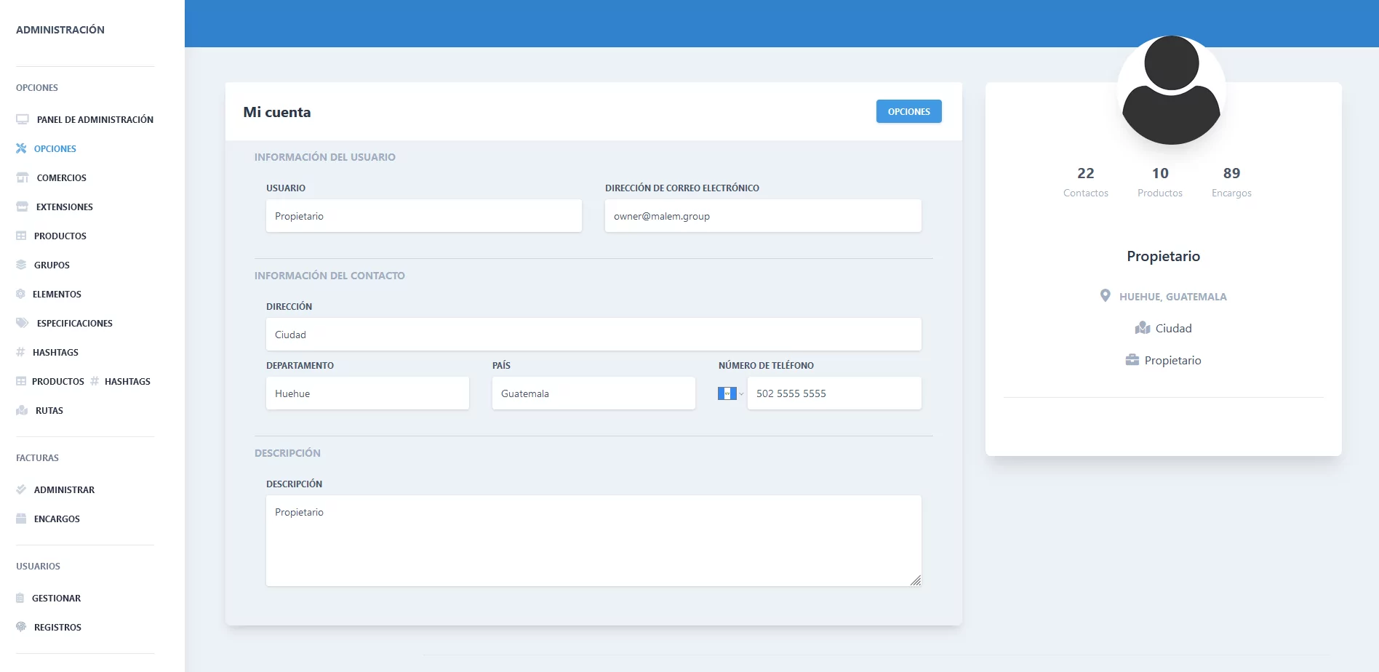Click HUEHUE, GUATEMALA location text

coord(1173,297)
